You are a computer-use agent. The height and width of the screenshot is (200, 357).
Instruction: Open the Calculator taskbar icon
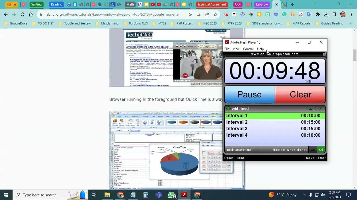146,195
